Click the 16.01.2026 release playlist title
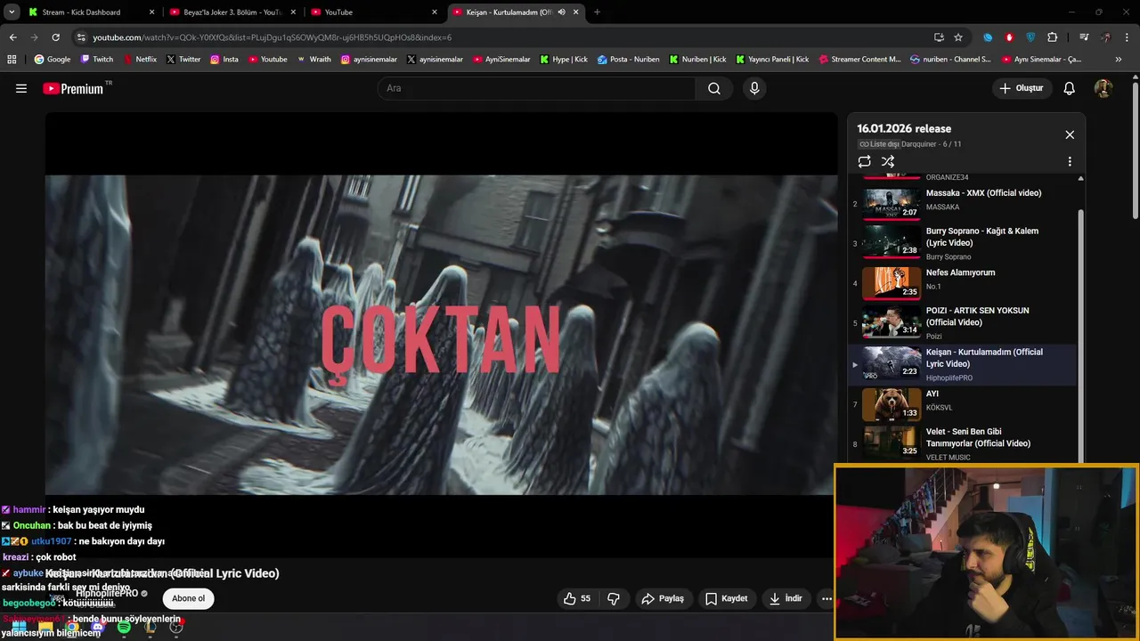The width and height of the screenshot is (1140, 641). [x=904, y=129]
